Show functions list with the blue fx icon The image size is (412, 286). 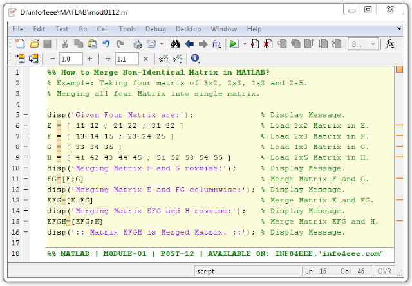coord(216,43)
